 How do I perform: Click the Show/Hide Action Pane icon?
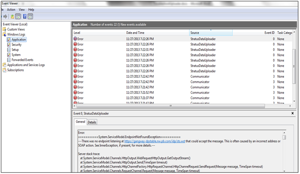tap(31, 16)
